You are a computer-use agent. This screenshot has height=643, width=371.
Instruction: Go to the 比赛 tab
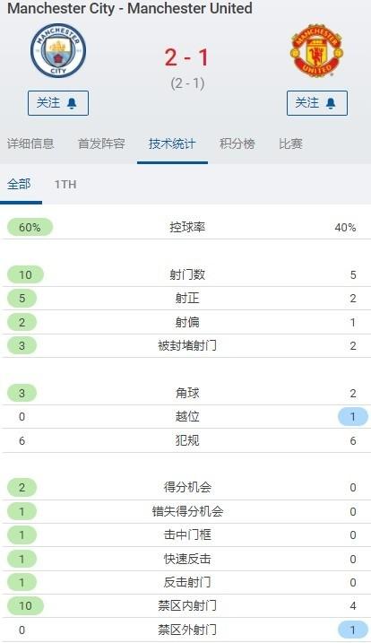point(290,143)
